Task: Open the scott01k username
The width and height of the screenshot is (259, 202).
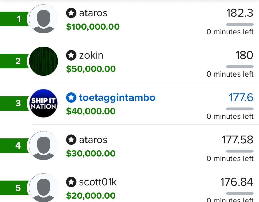Action: click(x=98, y=182)
